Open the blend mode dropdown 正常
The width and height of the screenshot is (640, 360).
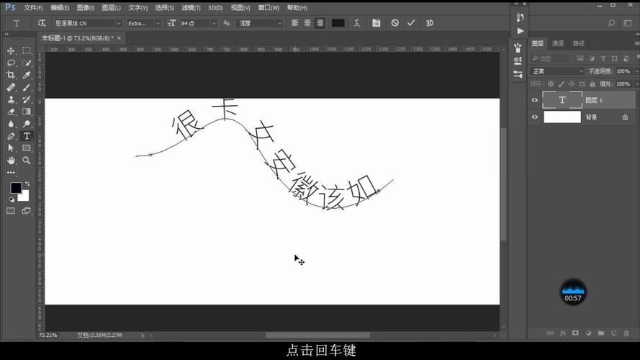(x=557, y=71)
